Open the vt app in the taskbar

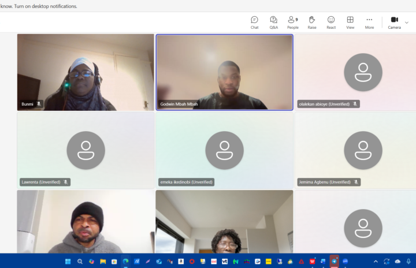(x=225, y=262)
